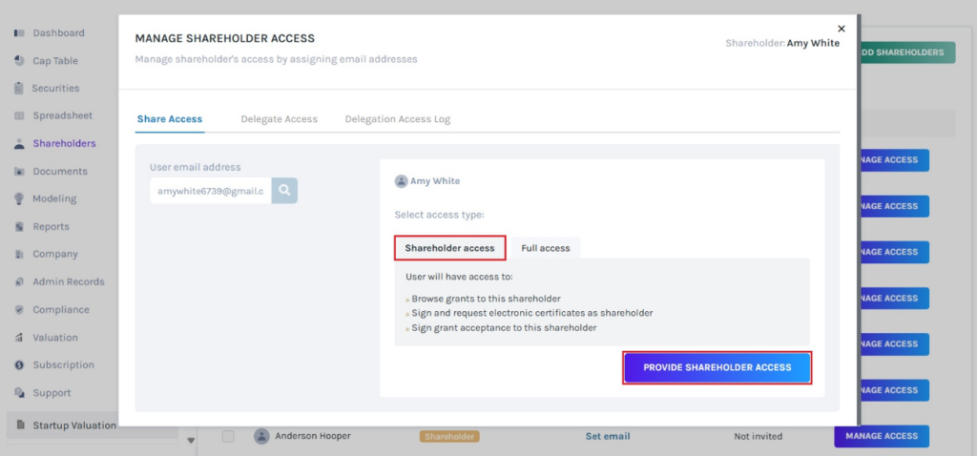This screenshot has width=977, height=456.
Task: Click "Sign and request electronic certificates" line
Action: pyautogui.click(x=532, y=313)
